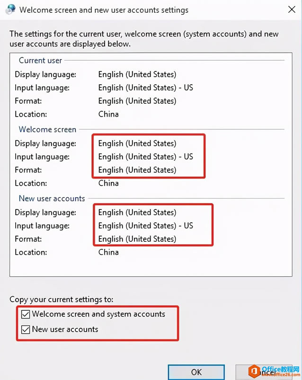The image size is (302, 380).
Task: Select the New user accounts section heading
Action: (x=52, y=199)
